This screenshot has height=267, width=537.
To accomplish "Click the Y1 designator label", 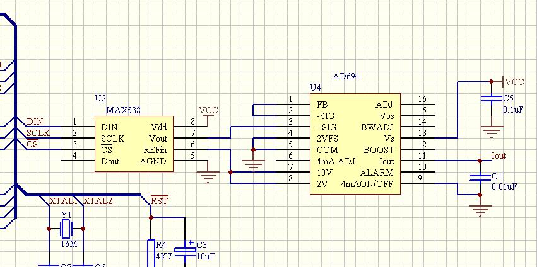I will [66, 215].
